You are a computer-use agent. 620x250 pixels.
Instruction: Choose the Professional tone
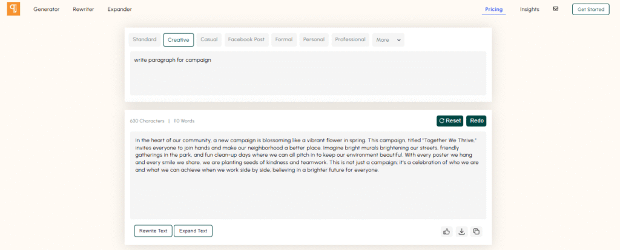tap(351, 39)
